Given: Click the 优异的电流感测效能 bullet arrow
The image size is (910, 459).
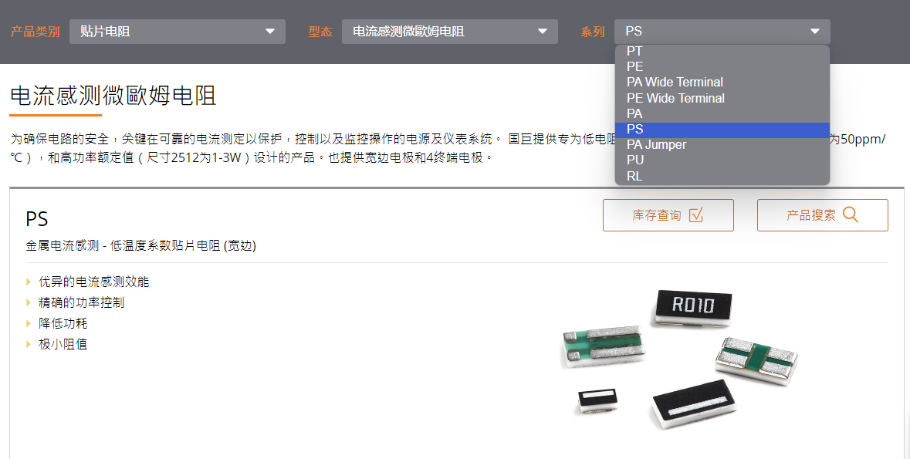Looking at the screenshot, I should 28,282.
